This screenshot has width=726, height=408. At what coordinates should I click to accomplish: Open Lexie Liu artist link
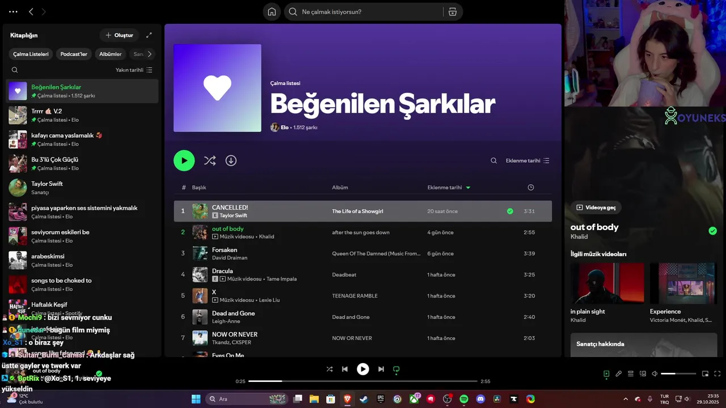(x=269, y=300)
